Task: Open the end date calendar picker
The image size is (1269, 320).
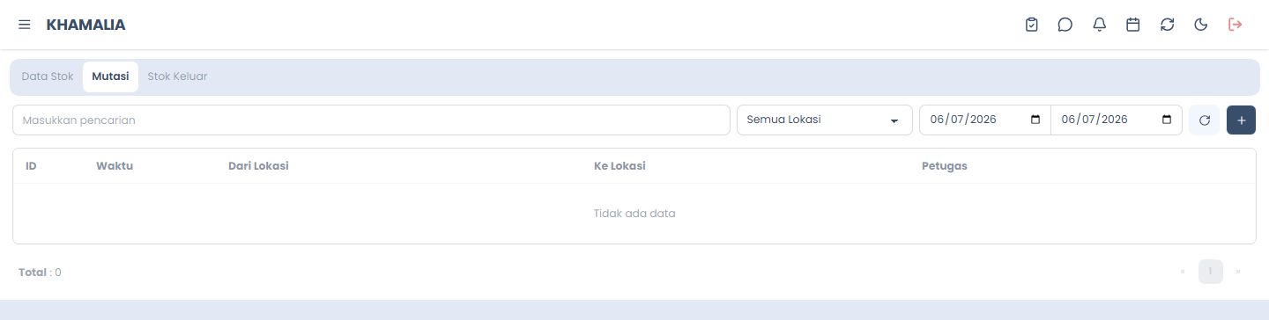Action: click(1167, 120)
